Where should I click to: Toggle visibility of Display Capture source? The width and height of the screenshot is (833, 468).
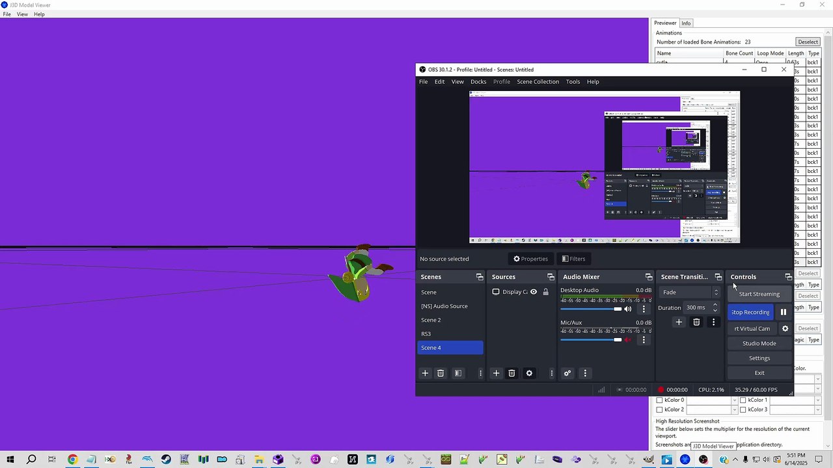click(534, 292)
